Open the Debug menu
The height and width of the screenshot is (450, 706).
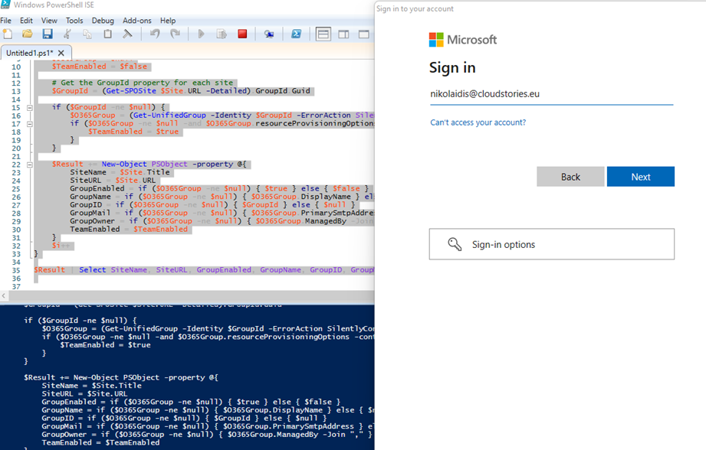click(103, 21)
